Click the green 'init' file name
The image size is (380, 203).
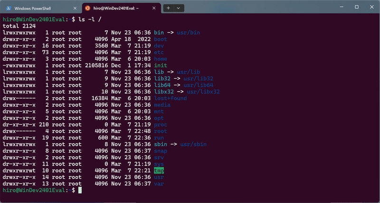(x=161, y=65)
